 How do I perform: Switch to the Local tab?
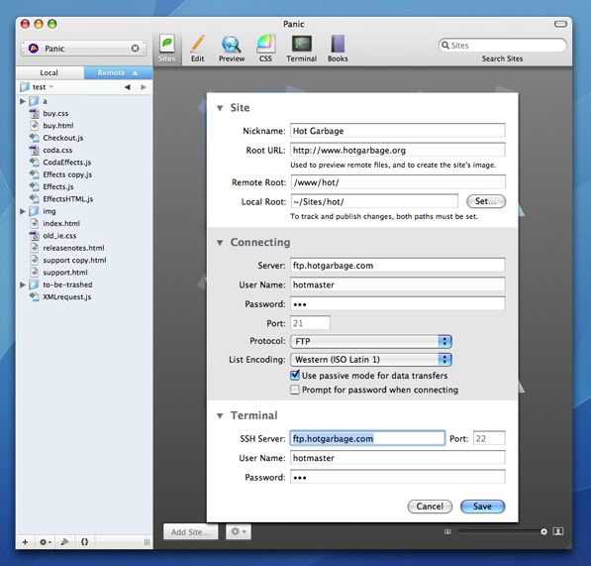tap(49, 72)
